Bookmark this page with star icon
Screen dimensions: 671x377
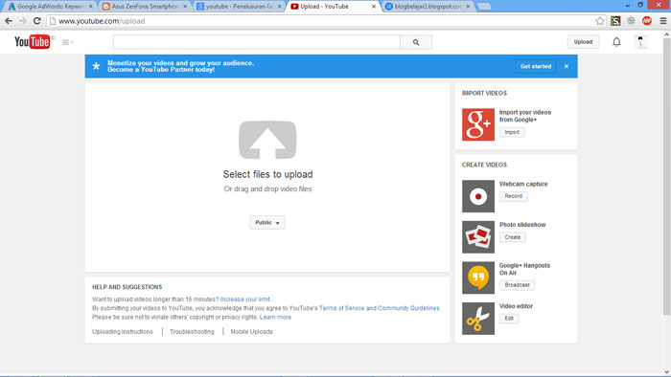pos(600,21)
